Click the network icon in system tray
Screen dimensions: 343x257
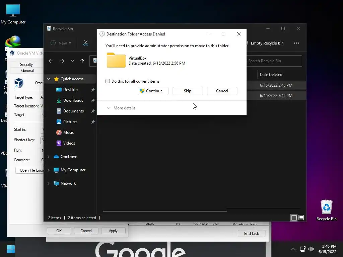click(x=303, y=249)
